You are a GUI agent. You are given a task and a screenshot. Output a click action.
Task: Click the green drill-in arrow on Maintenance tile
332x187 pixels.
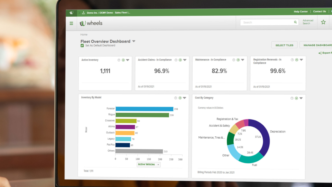[x=238, y=60]
